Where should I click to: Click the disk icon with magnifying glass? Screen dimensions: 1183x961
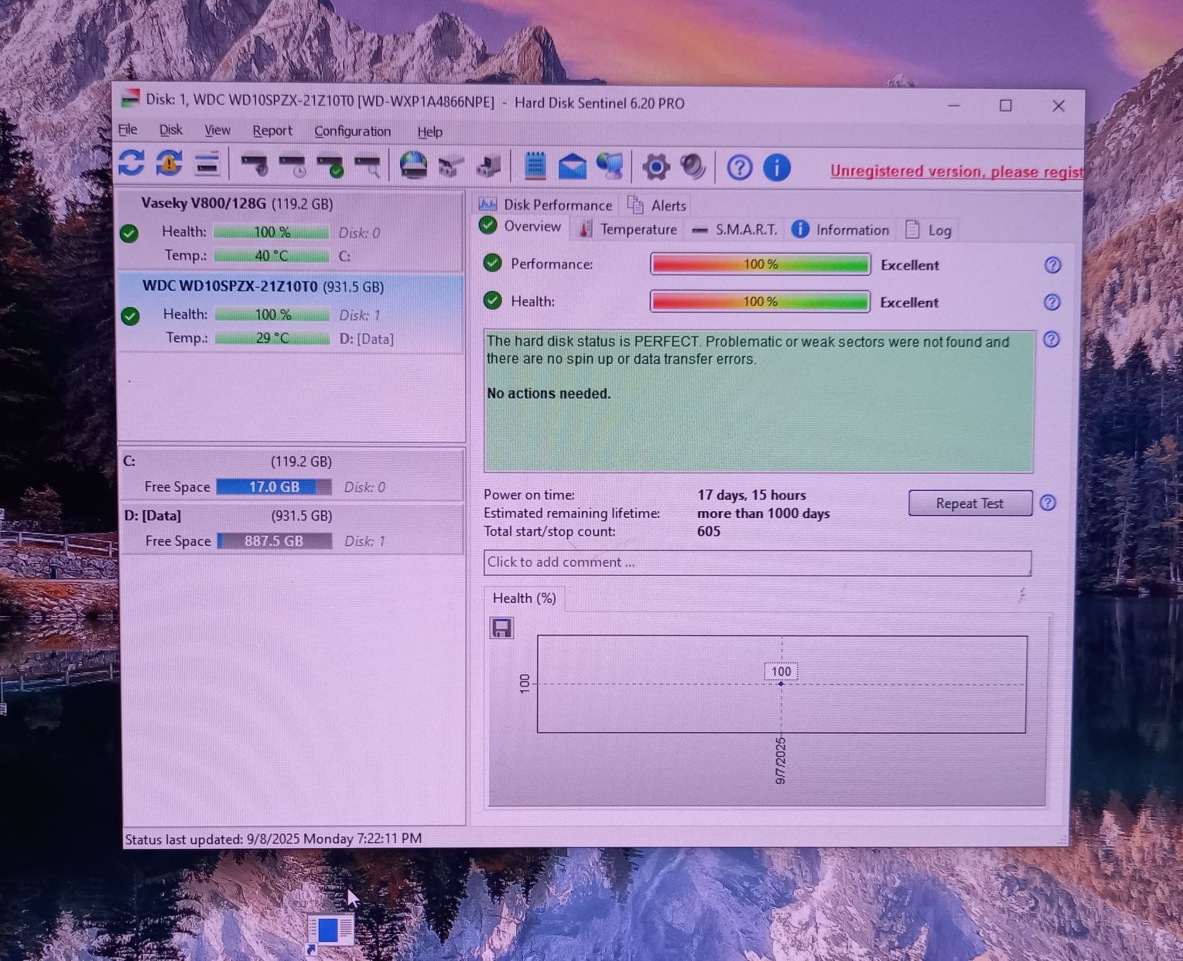368,165
